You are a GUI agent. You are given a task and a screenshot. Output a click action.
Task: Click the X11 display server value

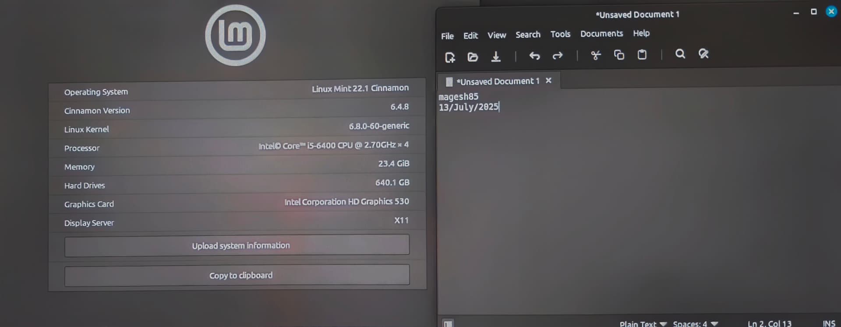click(x=401, y=220)
